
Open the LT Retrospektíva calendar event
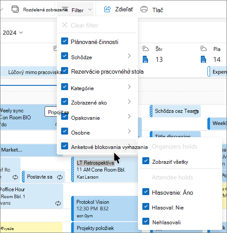(x=105, y=169)
